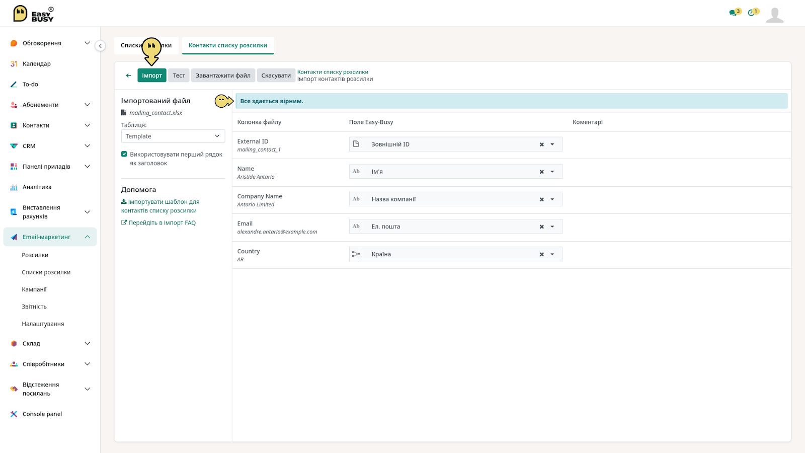The width and height of the screenshot is (805, 453).
Task: Click the Тест button
Action: click(x=179, y=75)
